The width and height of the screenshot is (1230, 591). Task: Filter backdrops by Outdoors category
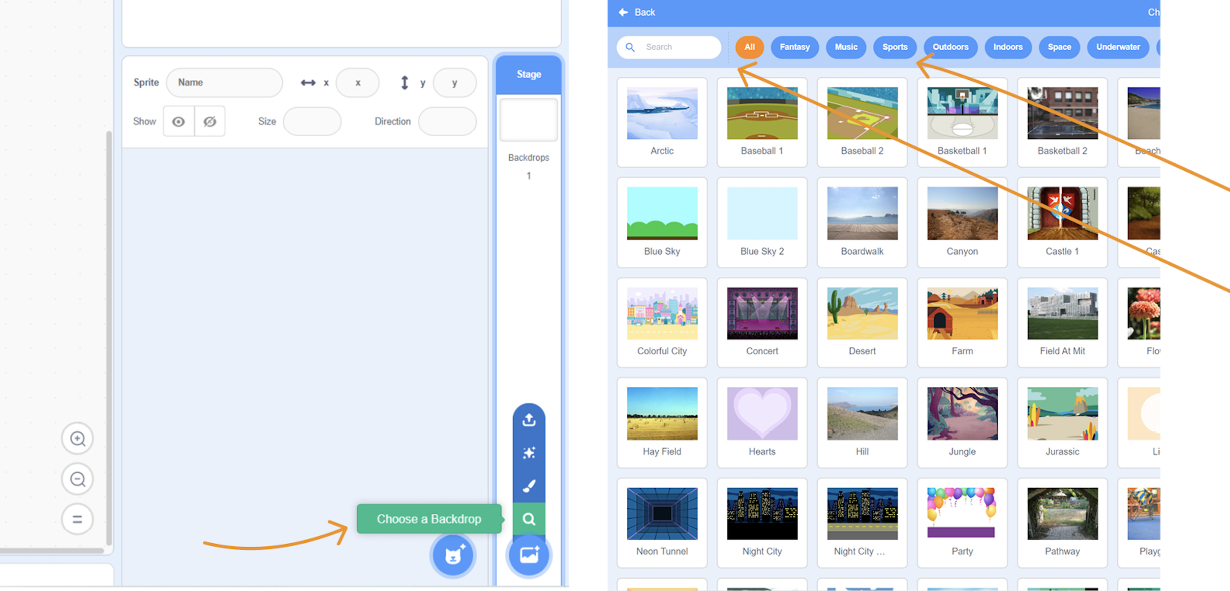tap(950, 47)
